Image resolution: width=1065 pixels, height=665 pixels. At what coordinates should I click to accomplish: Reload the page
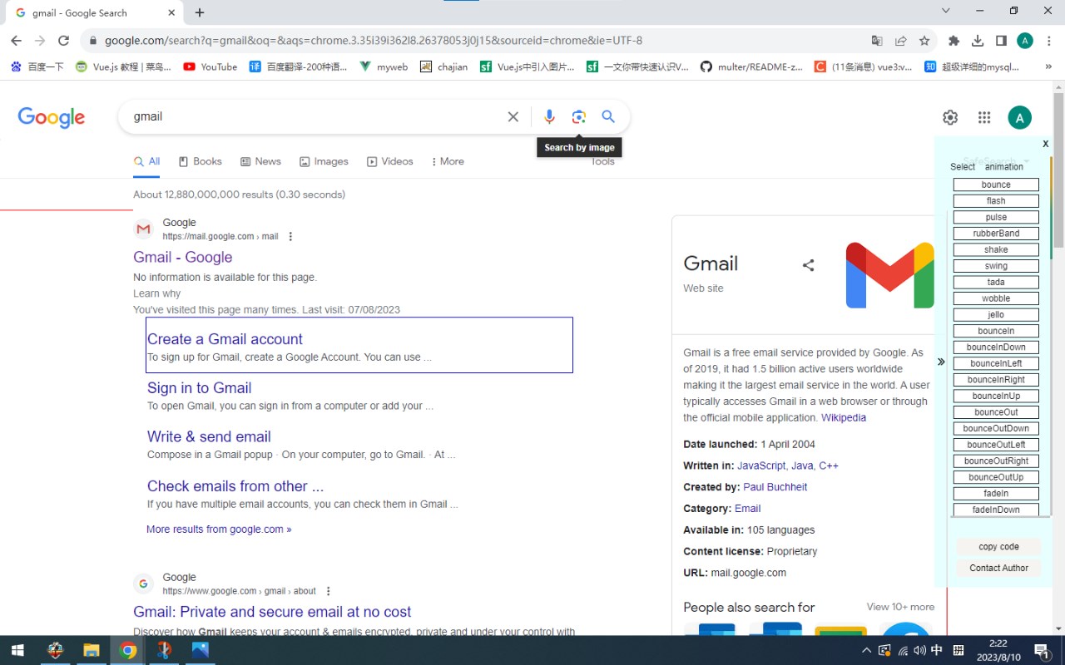click(63, 41)
